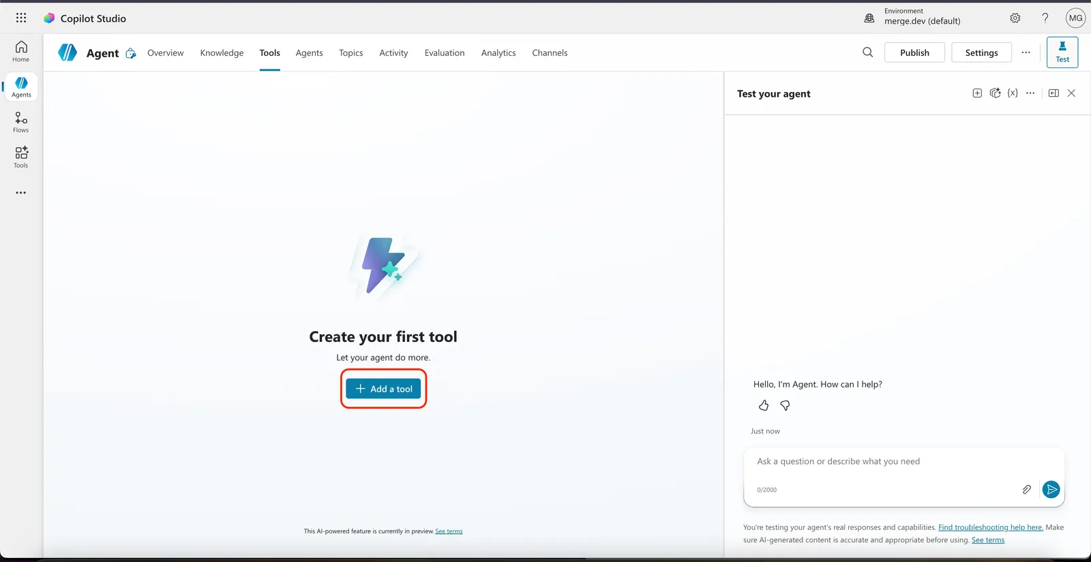Open Find troubleshooting help here link
The height and width of the screenshot is (562, 1091).
(x=991, y=527)
